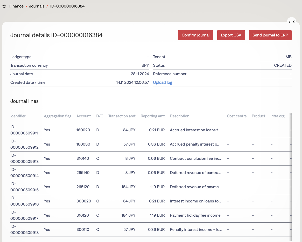
Task: Go to Finance in the breadcrumb
Action: [x=16, y=6]
